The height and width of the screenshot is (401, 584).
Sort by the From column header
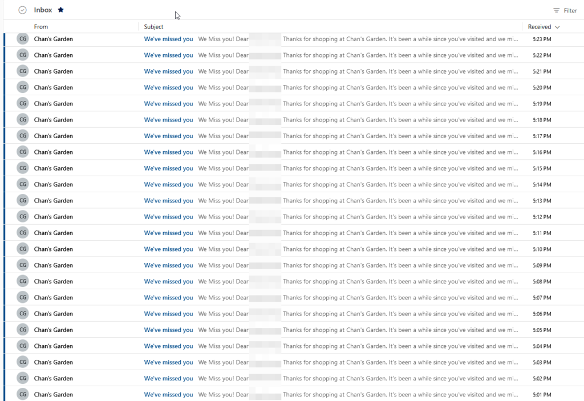pyautogui.click(x=41, y=27)
